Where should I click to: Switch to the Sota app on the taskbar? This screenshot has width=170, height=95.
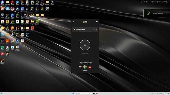[94, 93]
